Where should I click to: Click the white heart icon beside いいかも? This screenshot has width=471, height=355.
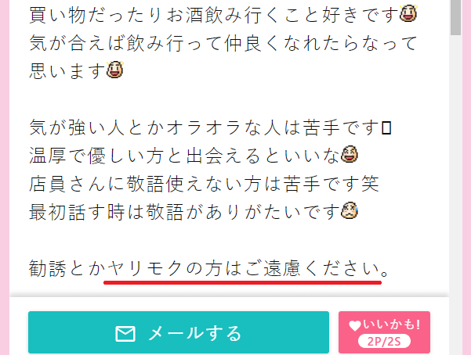tap(355, 325)
